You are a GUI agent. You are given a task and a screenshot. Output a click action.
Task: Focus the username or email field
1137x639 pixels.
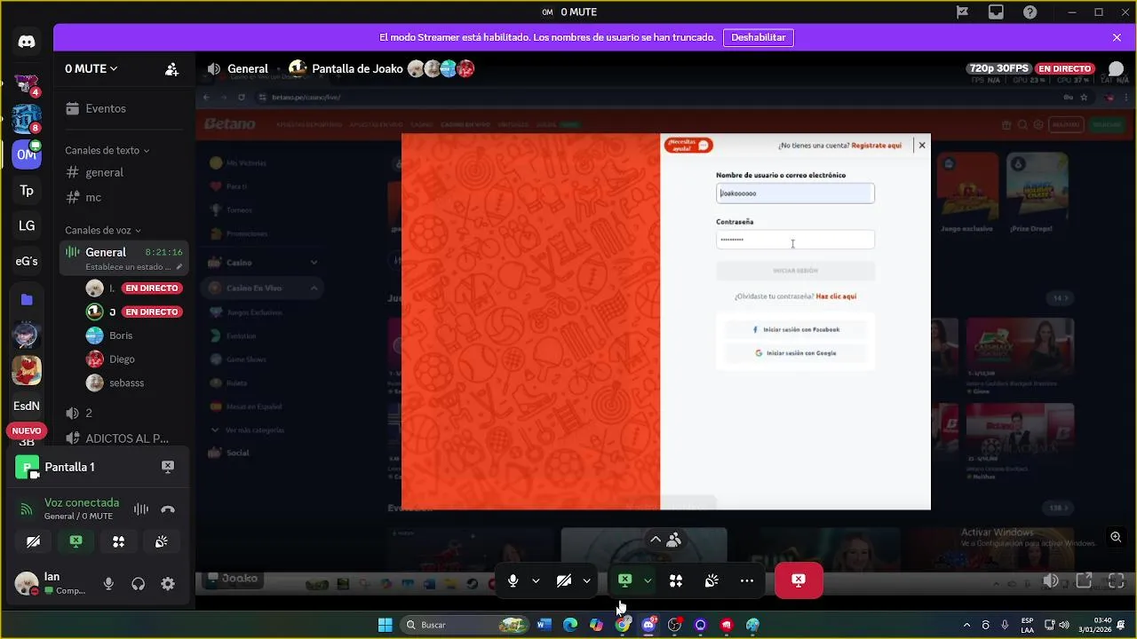[795, 193]
